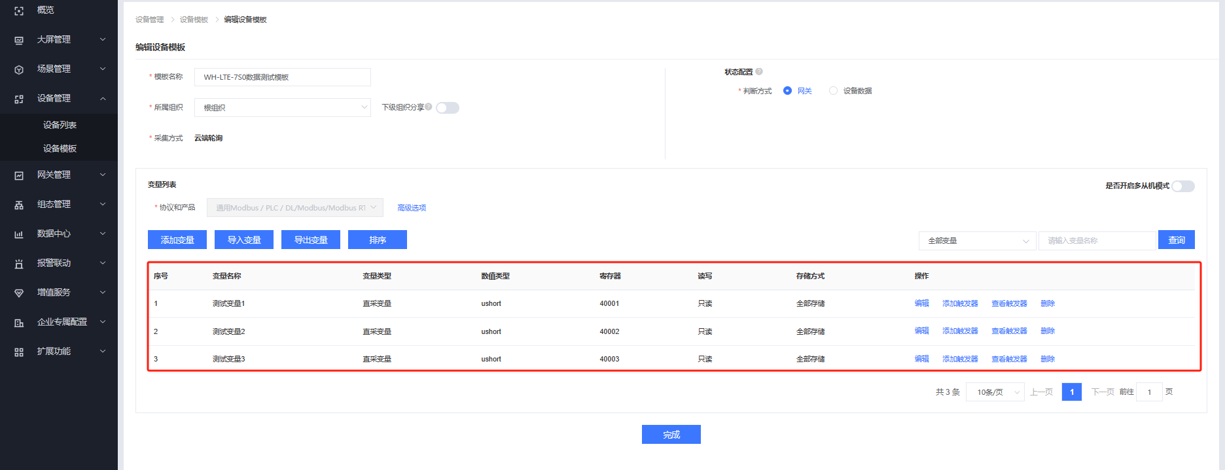Click the 场景管理 cube icon
Screen dimensions: 1225x470
tap(19, 70)
